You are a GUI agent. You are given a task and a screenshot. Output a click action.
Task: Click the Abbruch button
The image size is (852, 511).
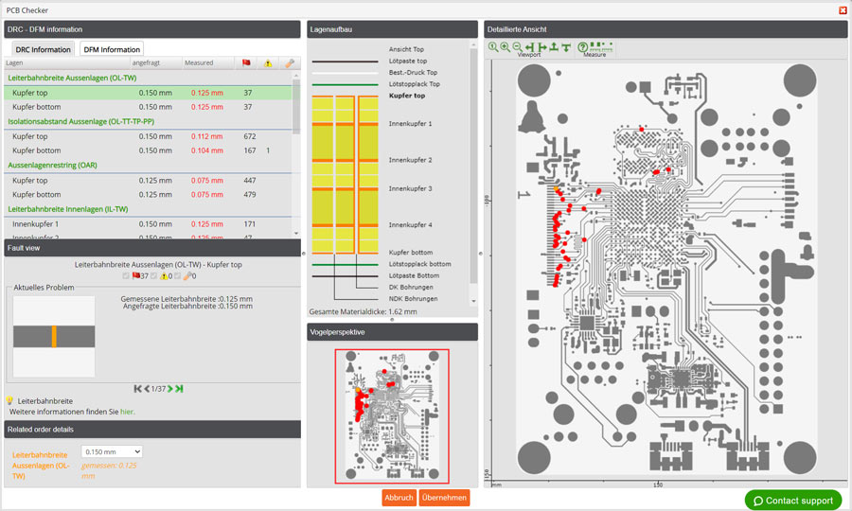pos(399,498)
